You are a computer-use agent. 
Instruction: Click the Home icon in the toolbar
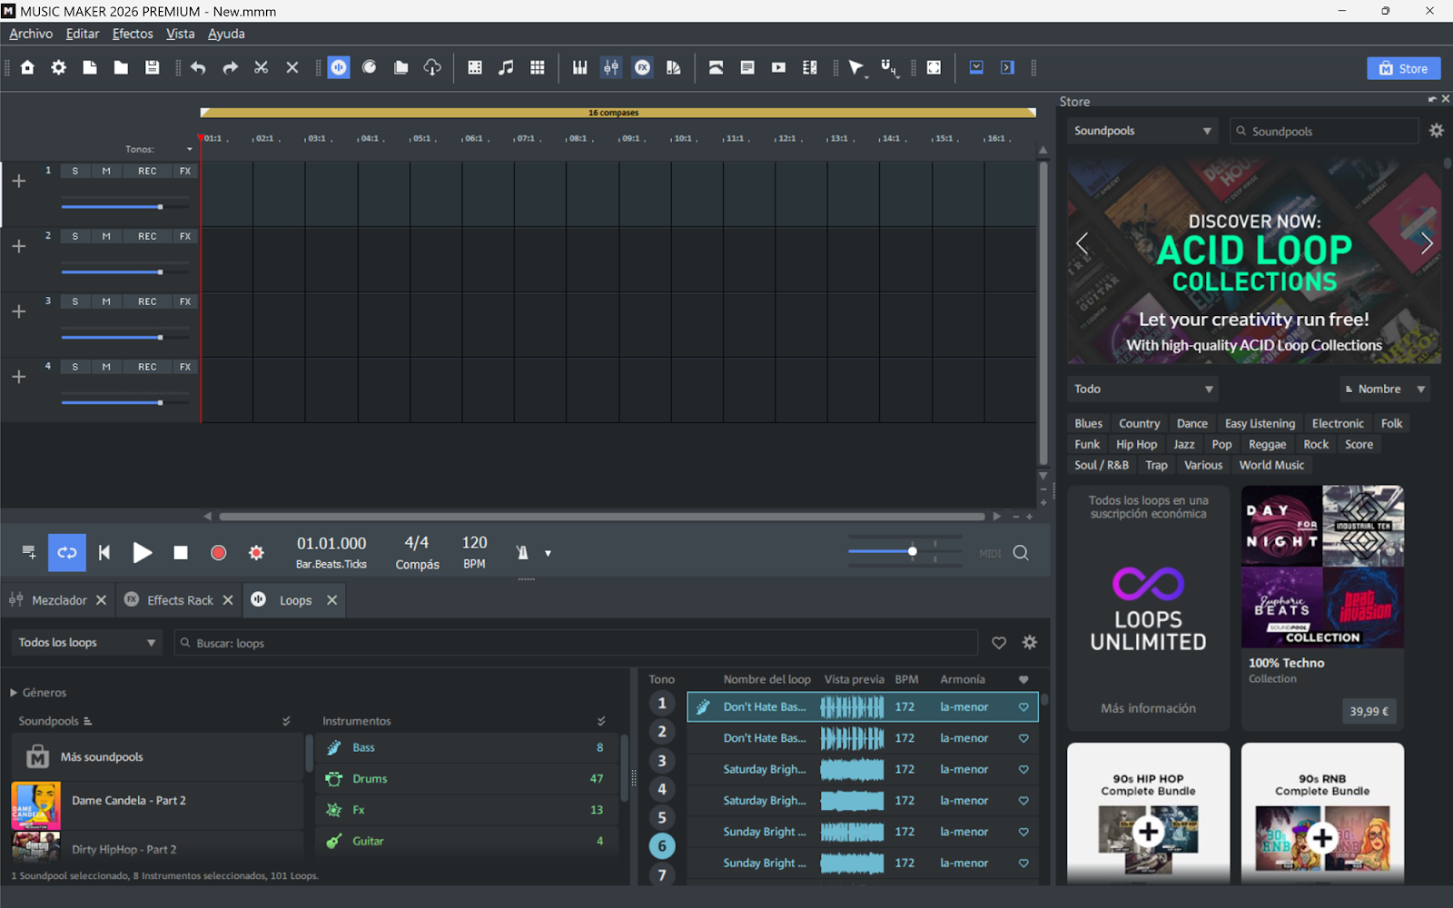tap(27, 68)
